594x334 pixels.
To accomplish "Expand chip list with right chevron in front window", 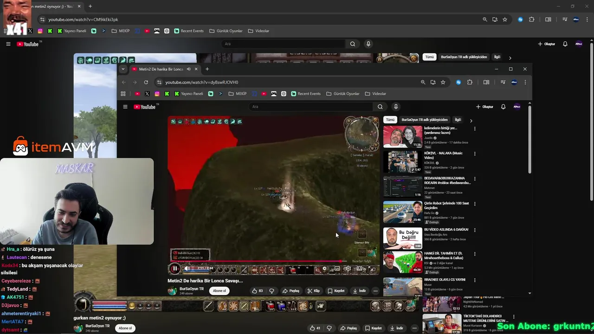I will pos(471,121).
